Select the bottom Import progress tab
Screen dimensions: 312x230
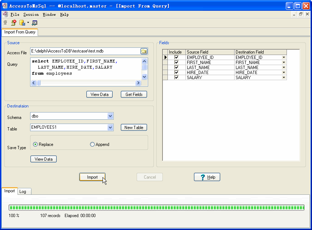[10, 191]
